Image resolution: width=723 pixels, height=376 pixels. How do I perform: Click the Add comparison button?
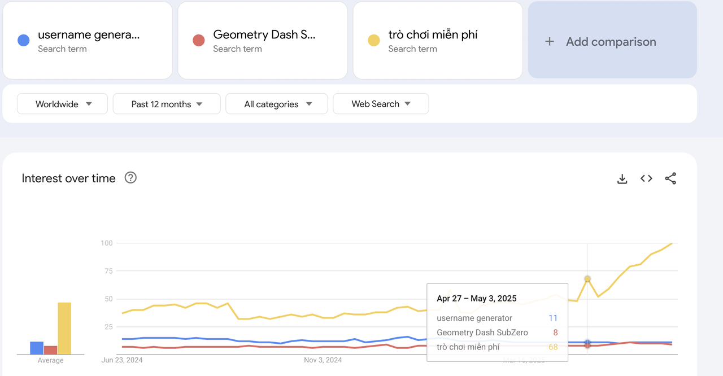coord(612,42)
